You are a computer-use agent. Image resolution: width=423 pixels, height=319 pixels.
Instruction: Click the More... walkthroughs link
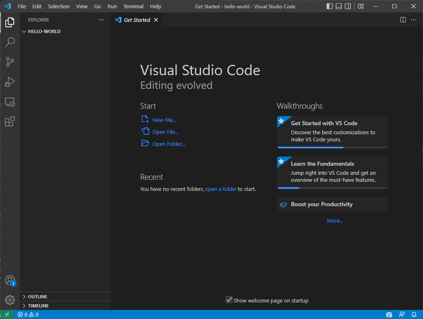click(x=335, y=221)
